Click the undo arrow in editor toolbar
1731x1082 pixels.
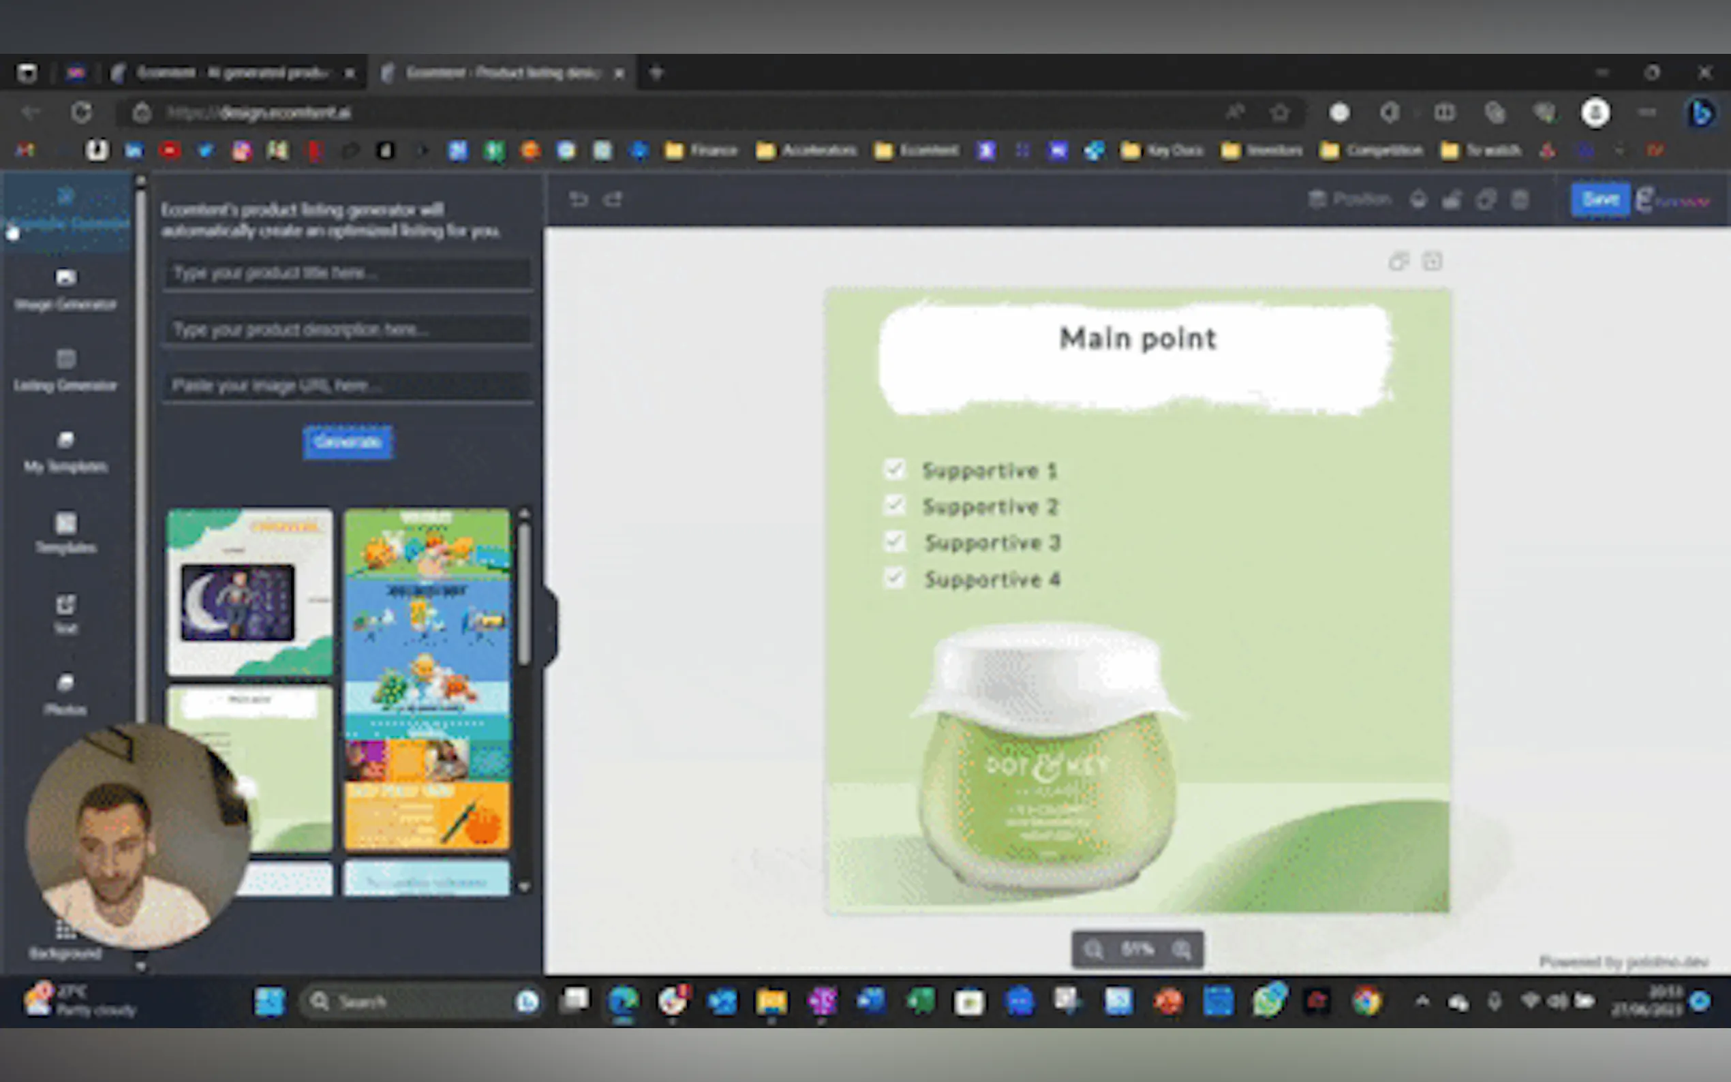point(578,199)
